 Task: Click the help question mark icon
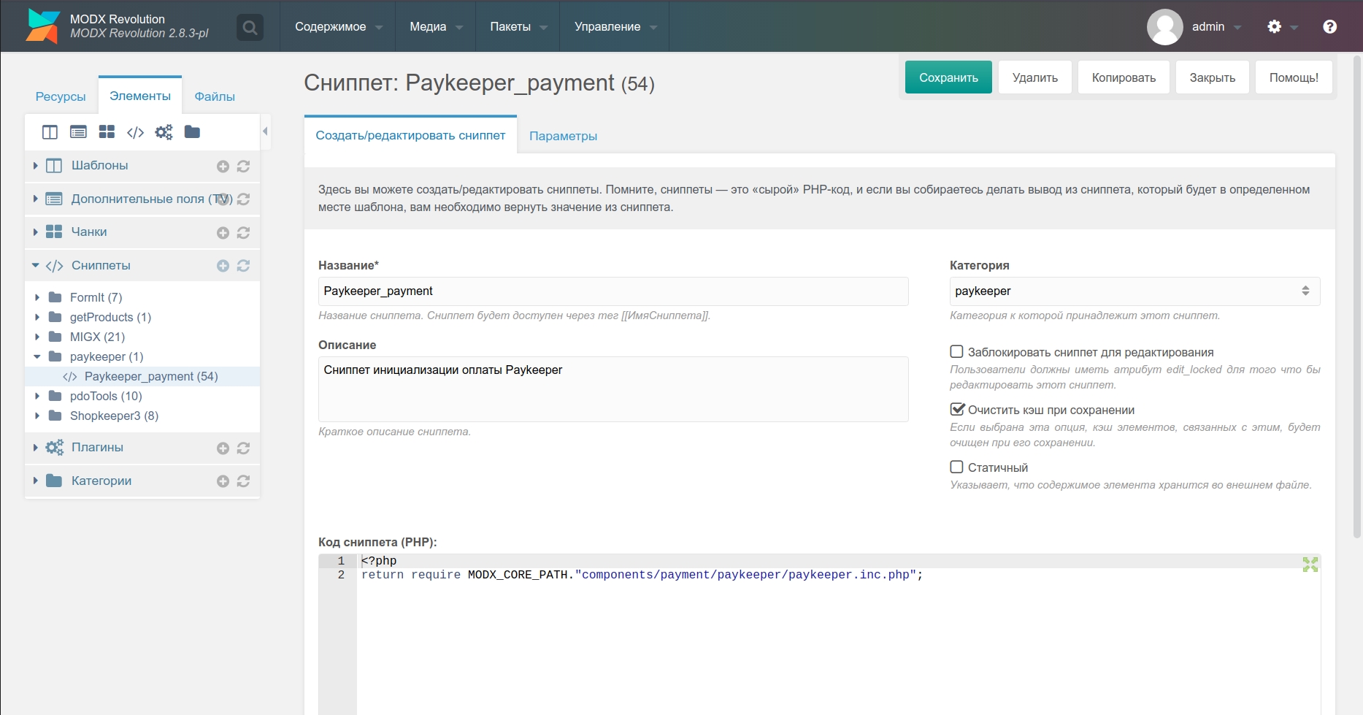[1329, 27]
